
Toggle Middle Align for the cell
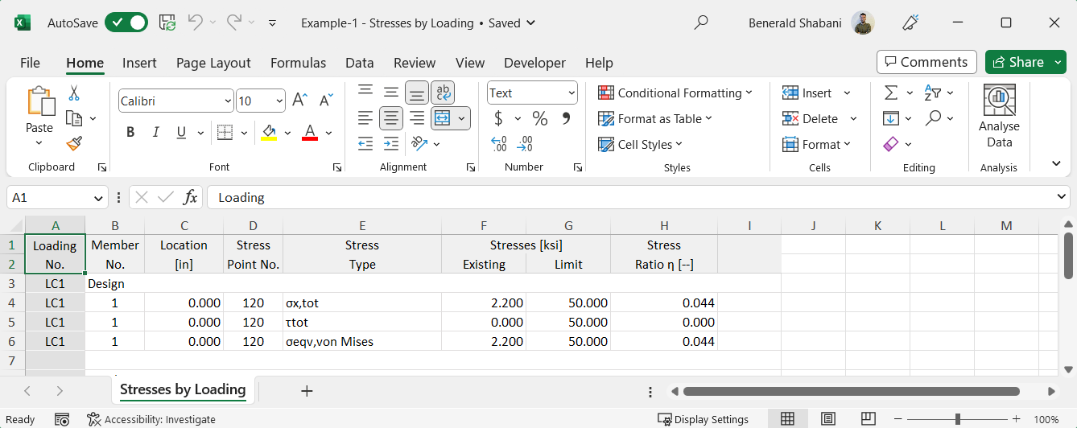click(391, 93)
